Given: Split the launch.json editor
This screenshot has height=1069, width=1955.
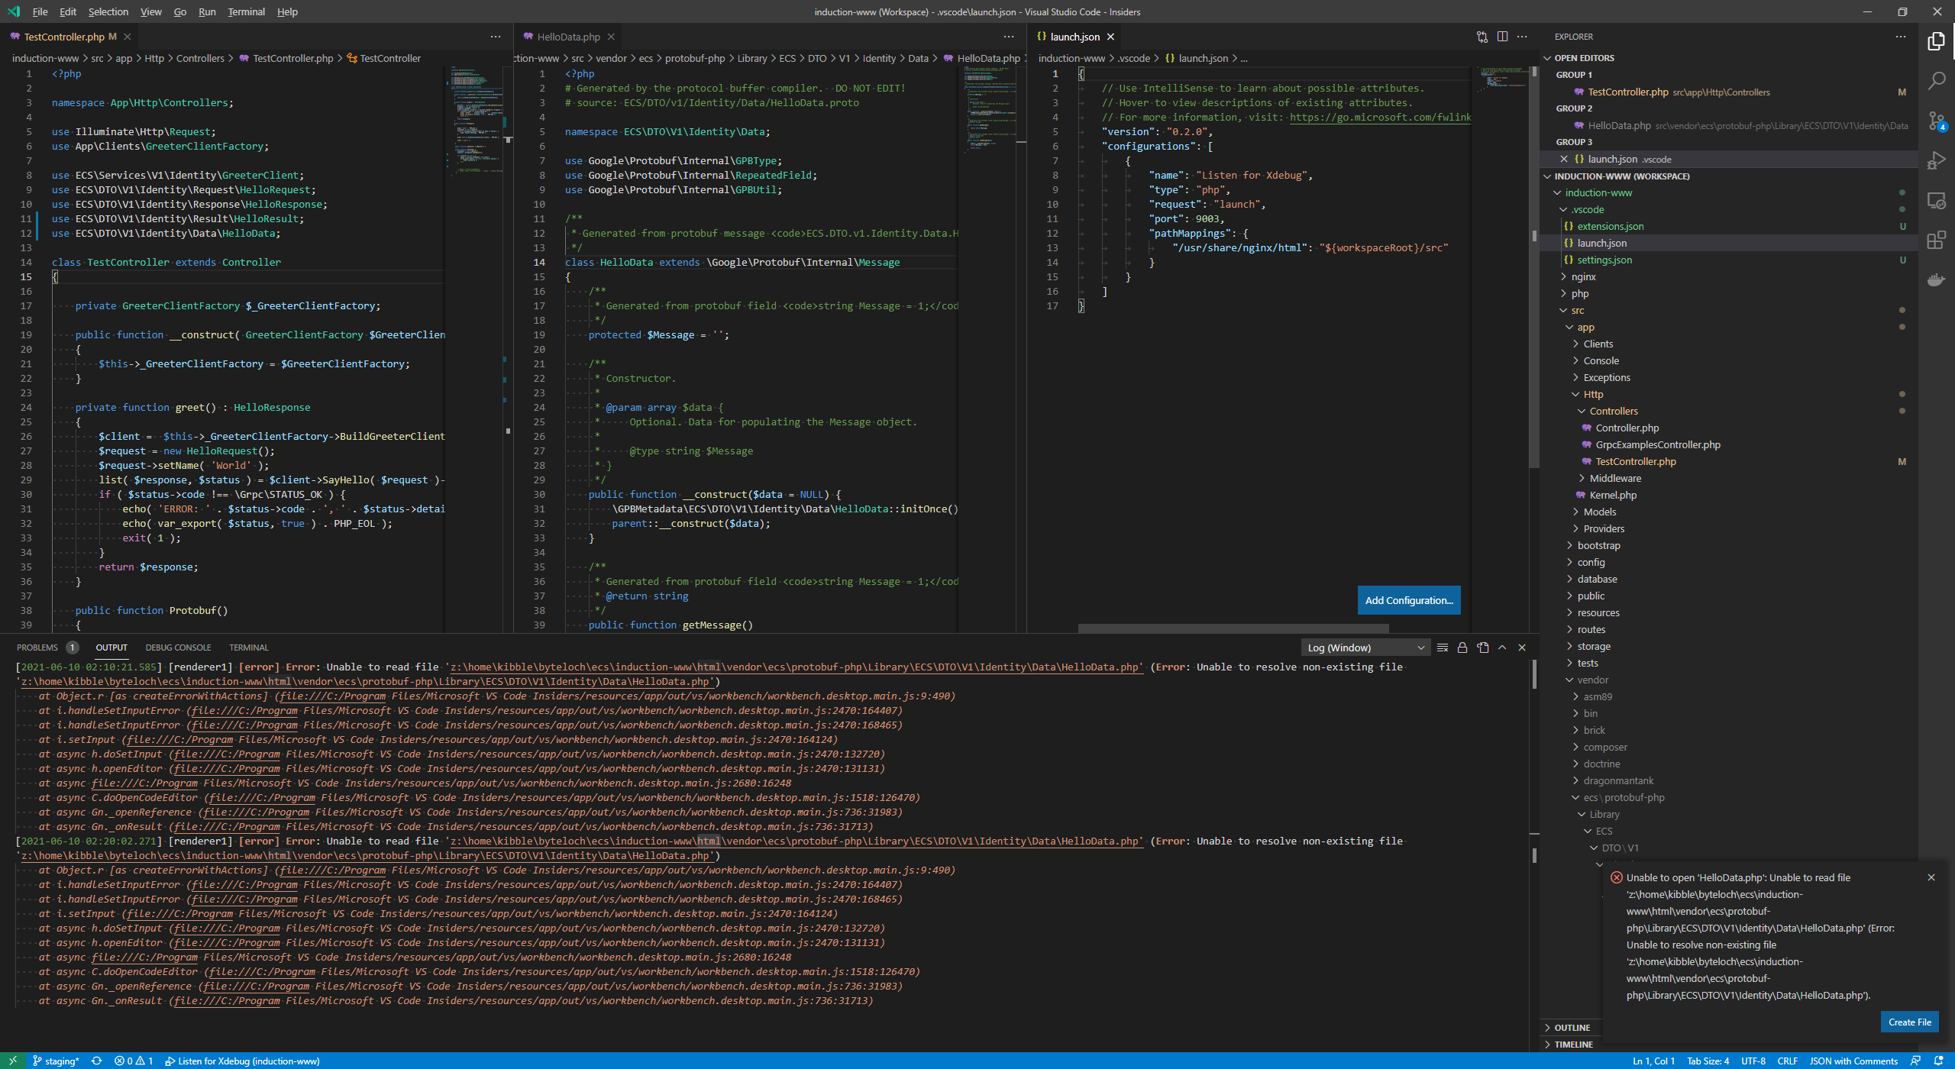Looking at the screenshot, I should [1503, 36].
